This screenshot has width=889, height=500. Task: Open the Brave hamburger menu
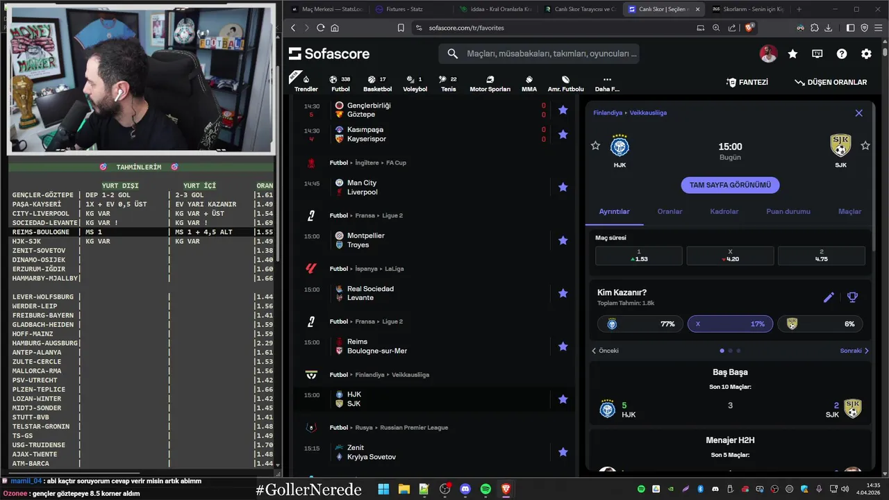coord(879,28)
